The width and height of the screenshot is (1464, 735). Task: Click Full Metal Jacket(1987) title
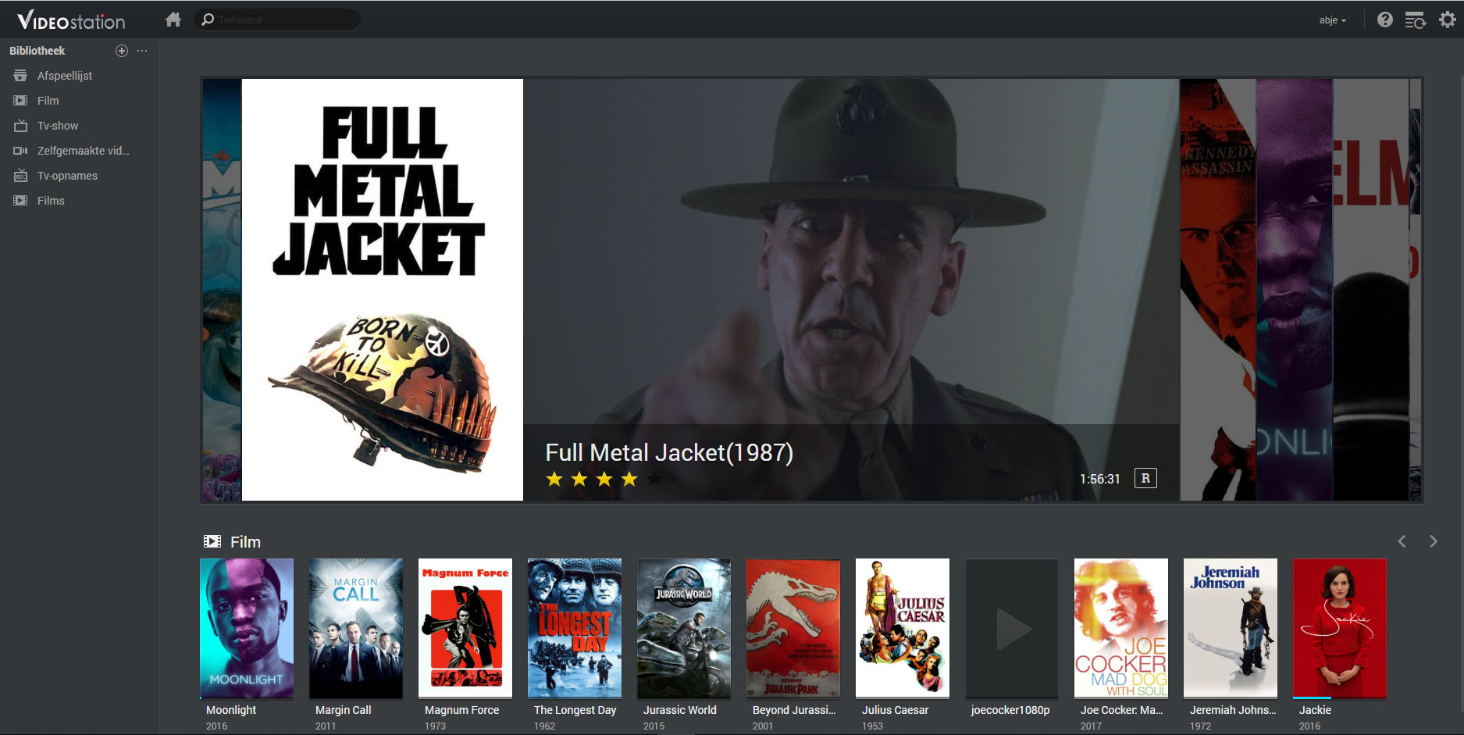pyautogui.click(x=669, y=452)
